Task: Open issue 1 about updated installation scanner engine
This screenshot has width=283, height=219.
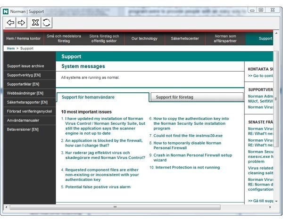Action: pyautogui.click(x=105, y=126)
